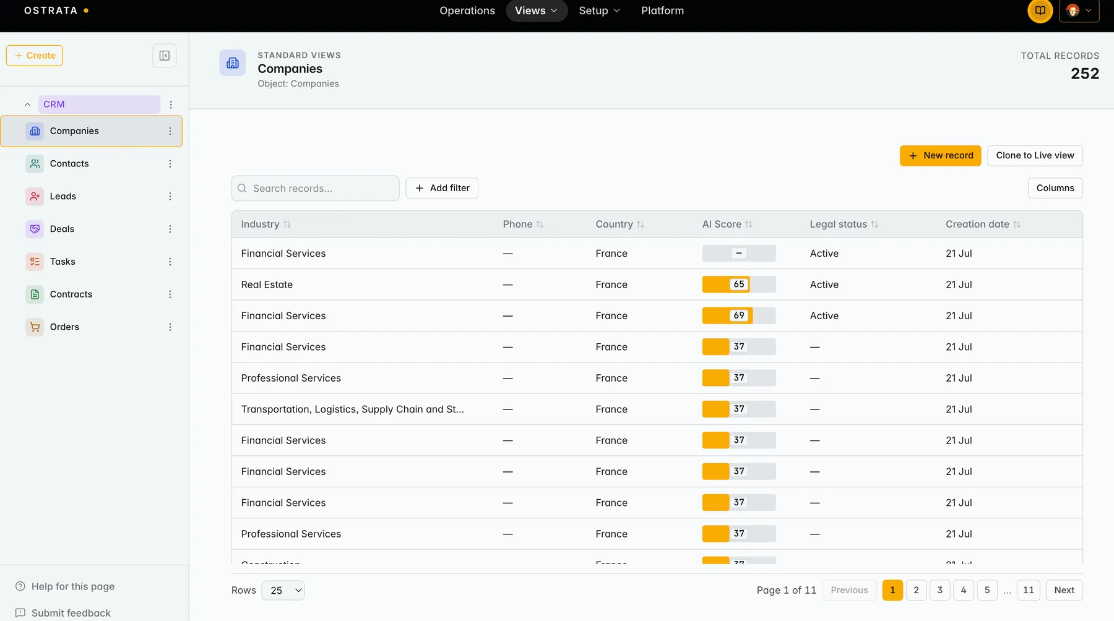Click the Orders shopping cart icon
The width and height of the screenshot is (1114, 621).
click(35, 327)
